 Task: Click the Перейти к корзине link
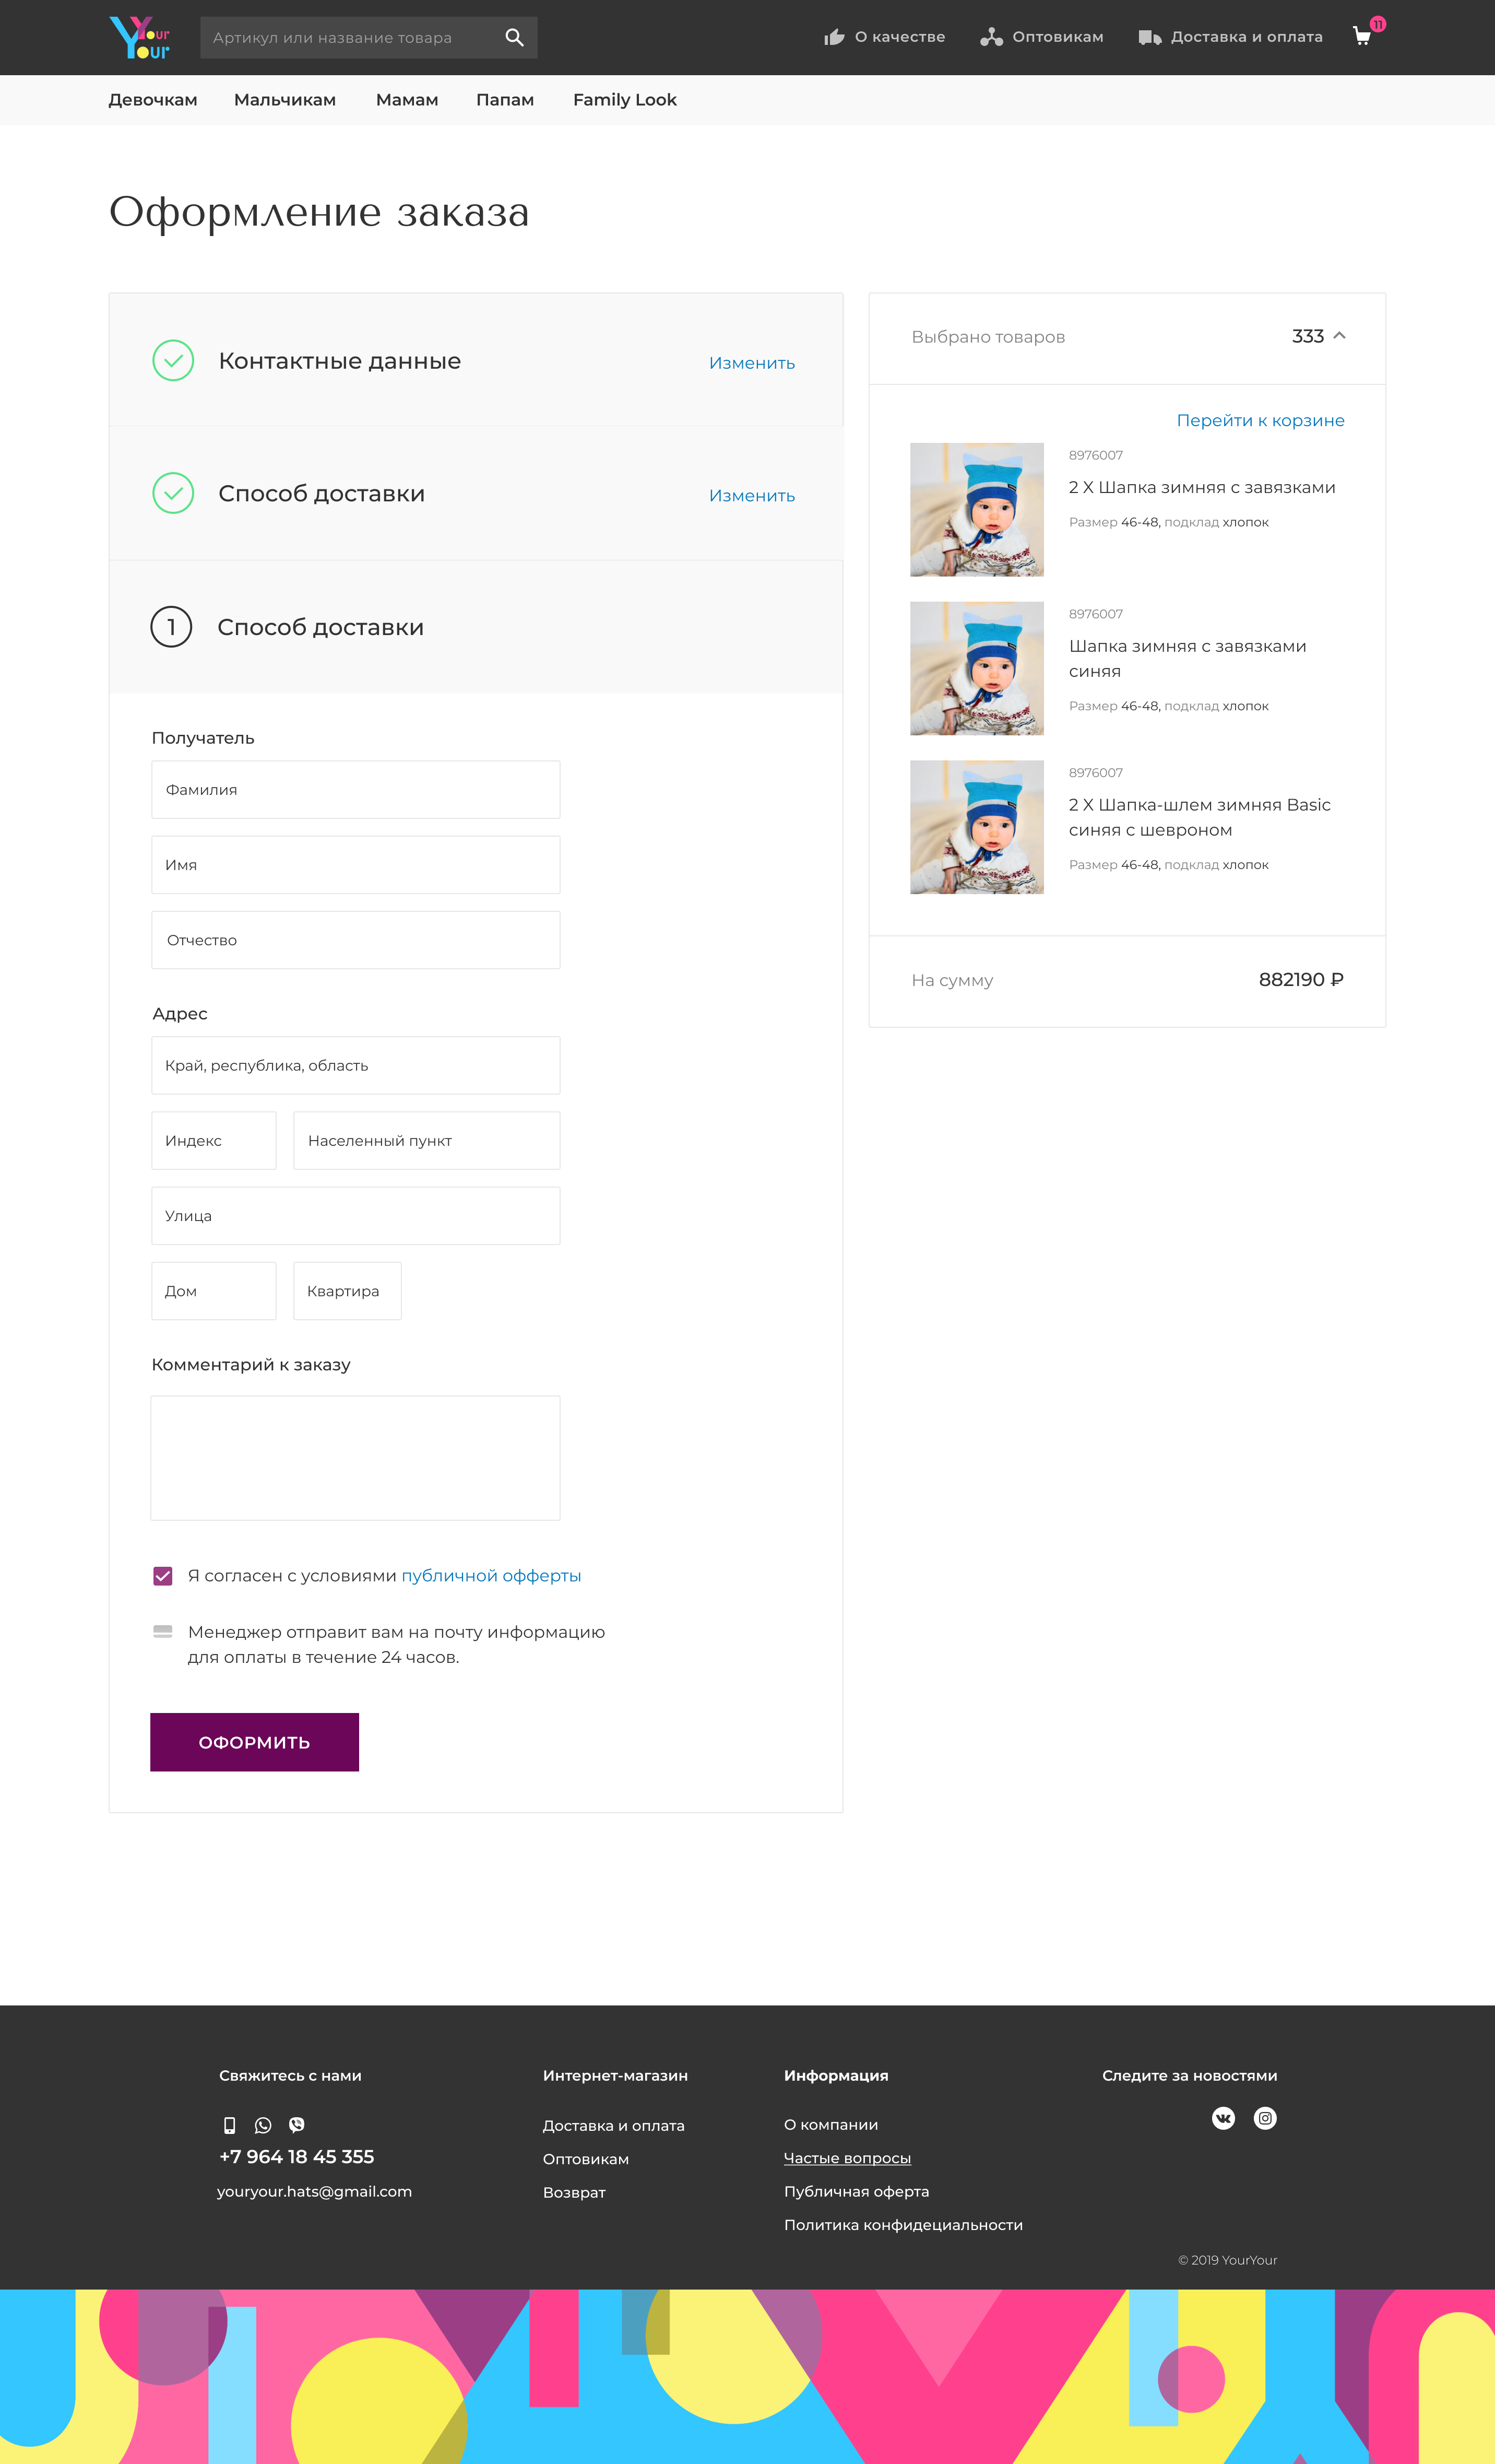click(1260, 421)
